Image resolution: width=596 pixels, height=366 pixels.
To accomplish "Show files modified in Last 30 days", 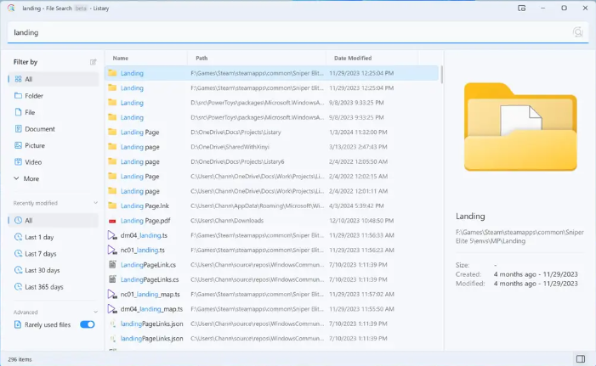I will click(x=54, y=270).
